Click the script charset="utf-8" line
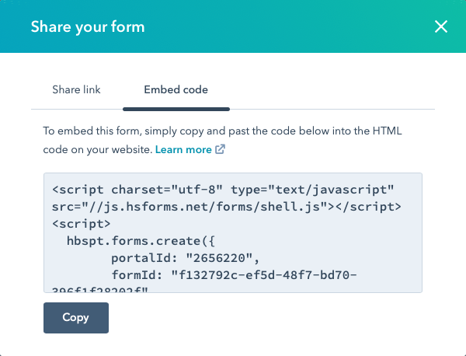The width and height of the screenshot is (466, 356). tap(223, 190)
